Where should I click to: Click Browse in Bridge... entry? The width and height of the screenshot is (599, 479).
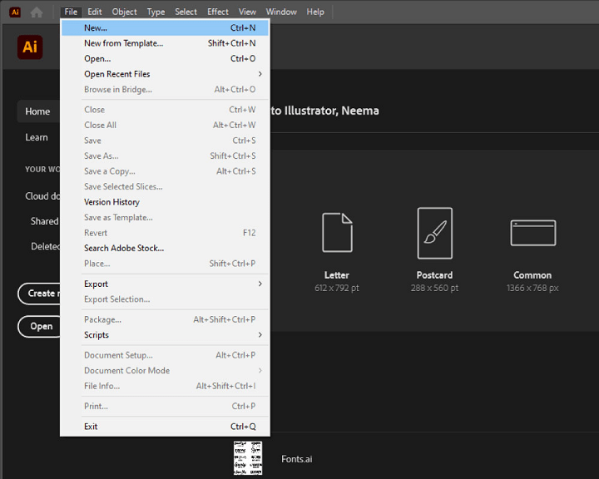point(165,89)
